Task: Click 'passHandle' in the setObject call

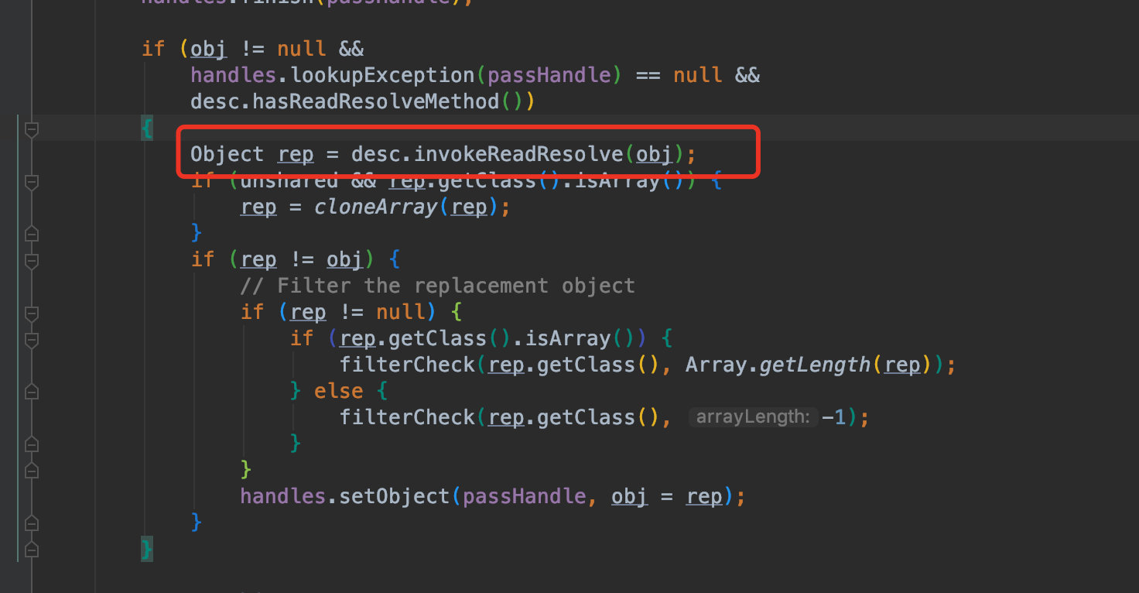Action: 524,496
